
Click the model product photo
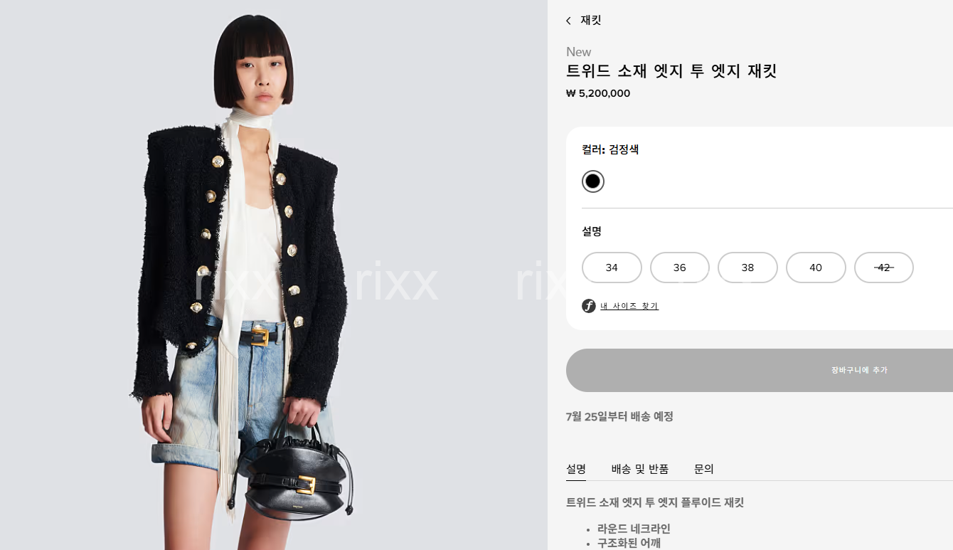pyautogui.click(x=274, y=275)
